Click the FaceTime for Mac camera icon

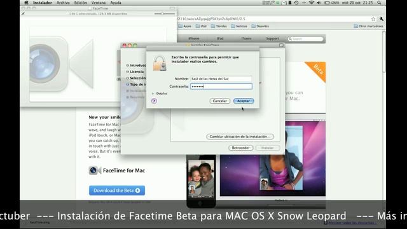click(x=95, y=170)
